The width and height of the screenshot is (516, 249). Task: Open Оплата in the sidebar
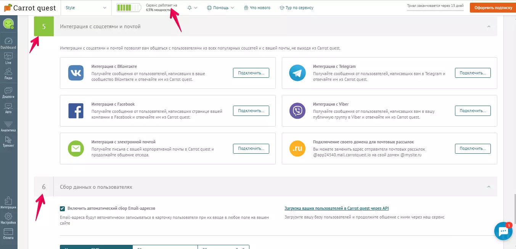coord(8,234)
